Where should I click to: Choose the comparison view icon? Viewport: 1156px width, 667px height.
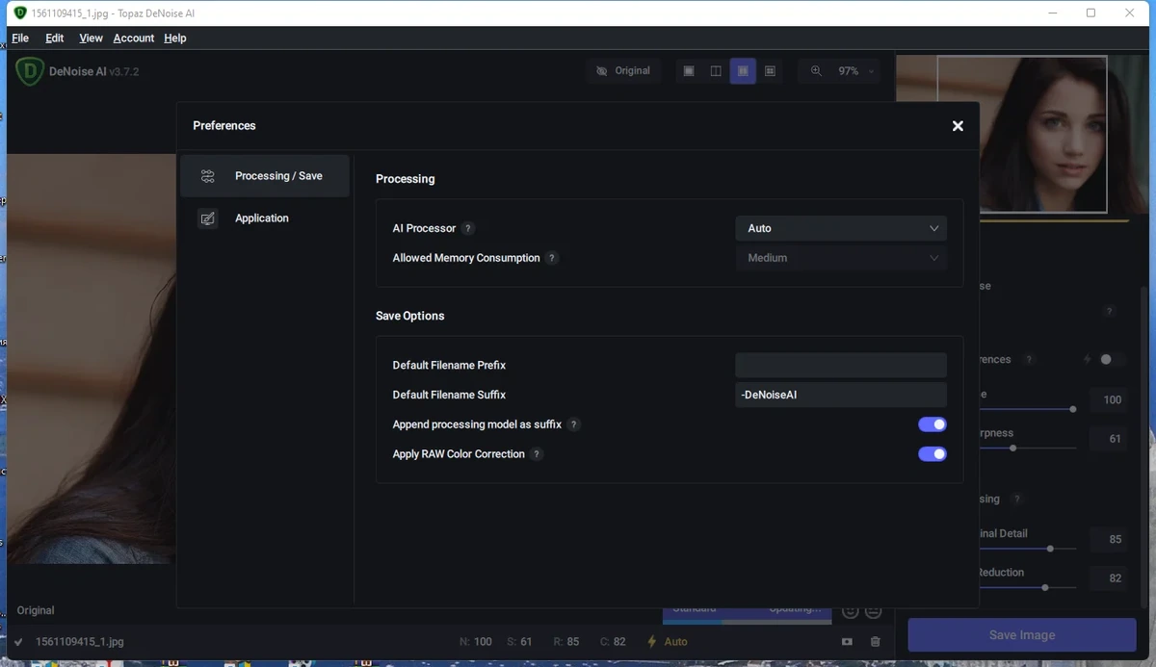click(770, 71)
